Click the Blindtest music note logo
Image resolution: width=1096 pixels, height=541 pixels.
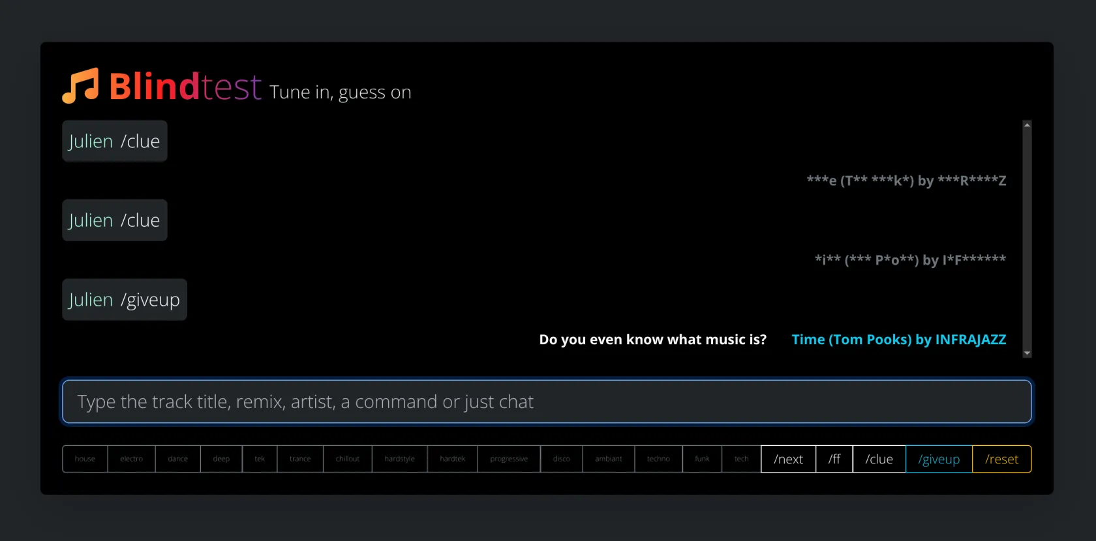[x=80, y=86]
